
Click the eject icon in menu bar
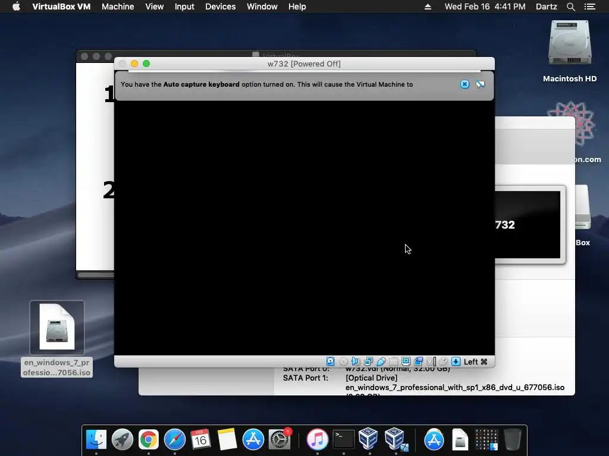coord(428,7)
